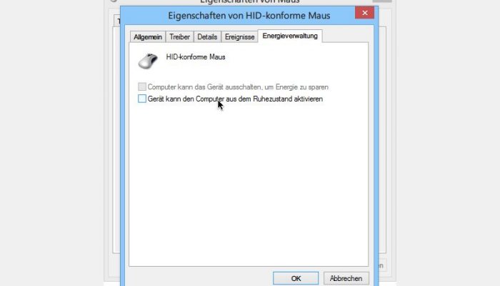Click the label text Gerät kann den Computer aktivieren
The width and height of the screenshot is (500, 286).
click(x=235, y=99)
